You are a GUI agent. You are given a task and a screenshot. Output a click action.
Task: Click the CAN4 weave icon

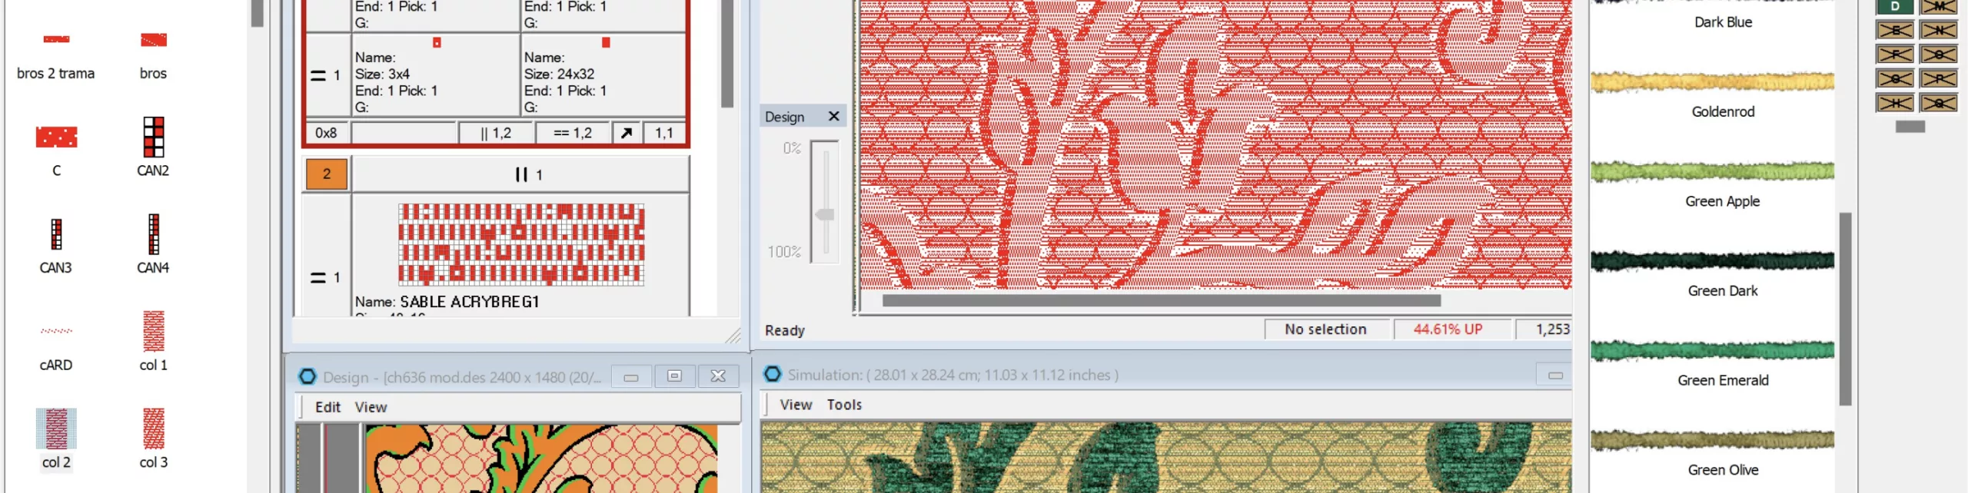click(153, 234)
